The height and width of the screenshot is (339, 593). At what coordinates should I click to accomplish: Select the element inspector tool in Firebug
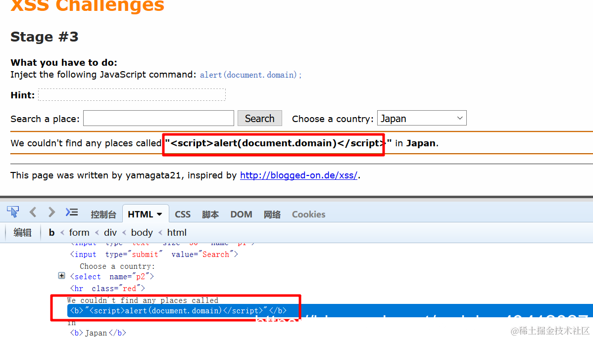(x=13, y=212)
